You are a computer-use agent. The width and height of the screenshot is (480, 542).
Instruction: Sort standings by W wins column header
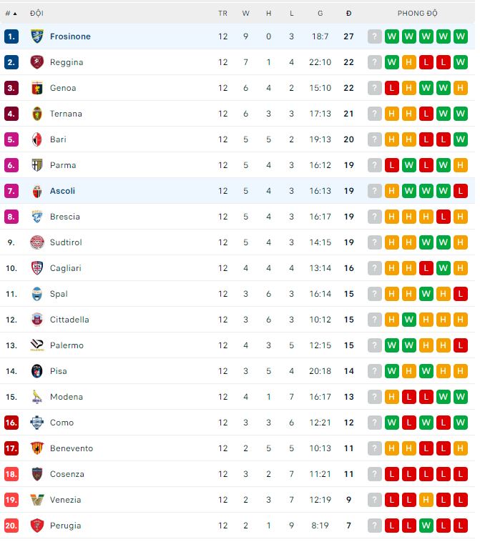coord(246,14)
